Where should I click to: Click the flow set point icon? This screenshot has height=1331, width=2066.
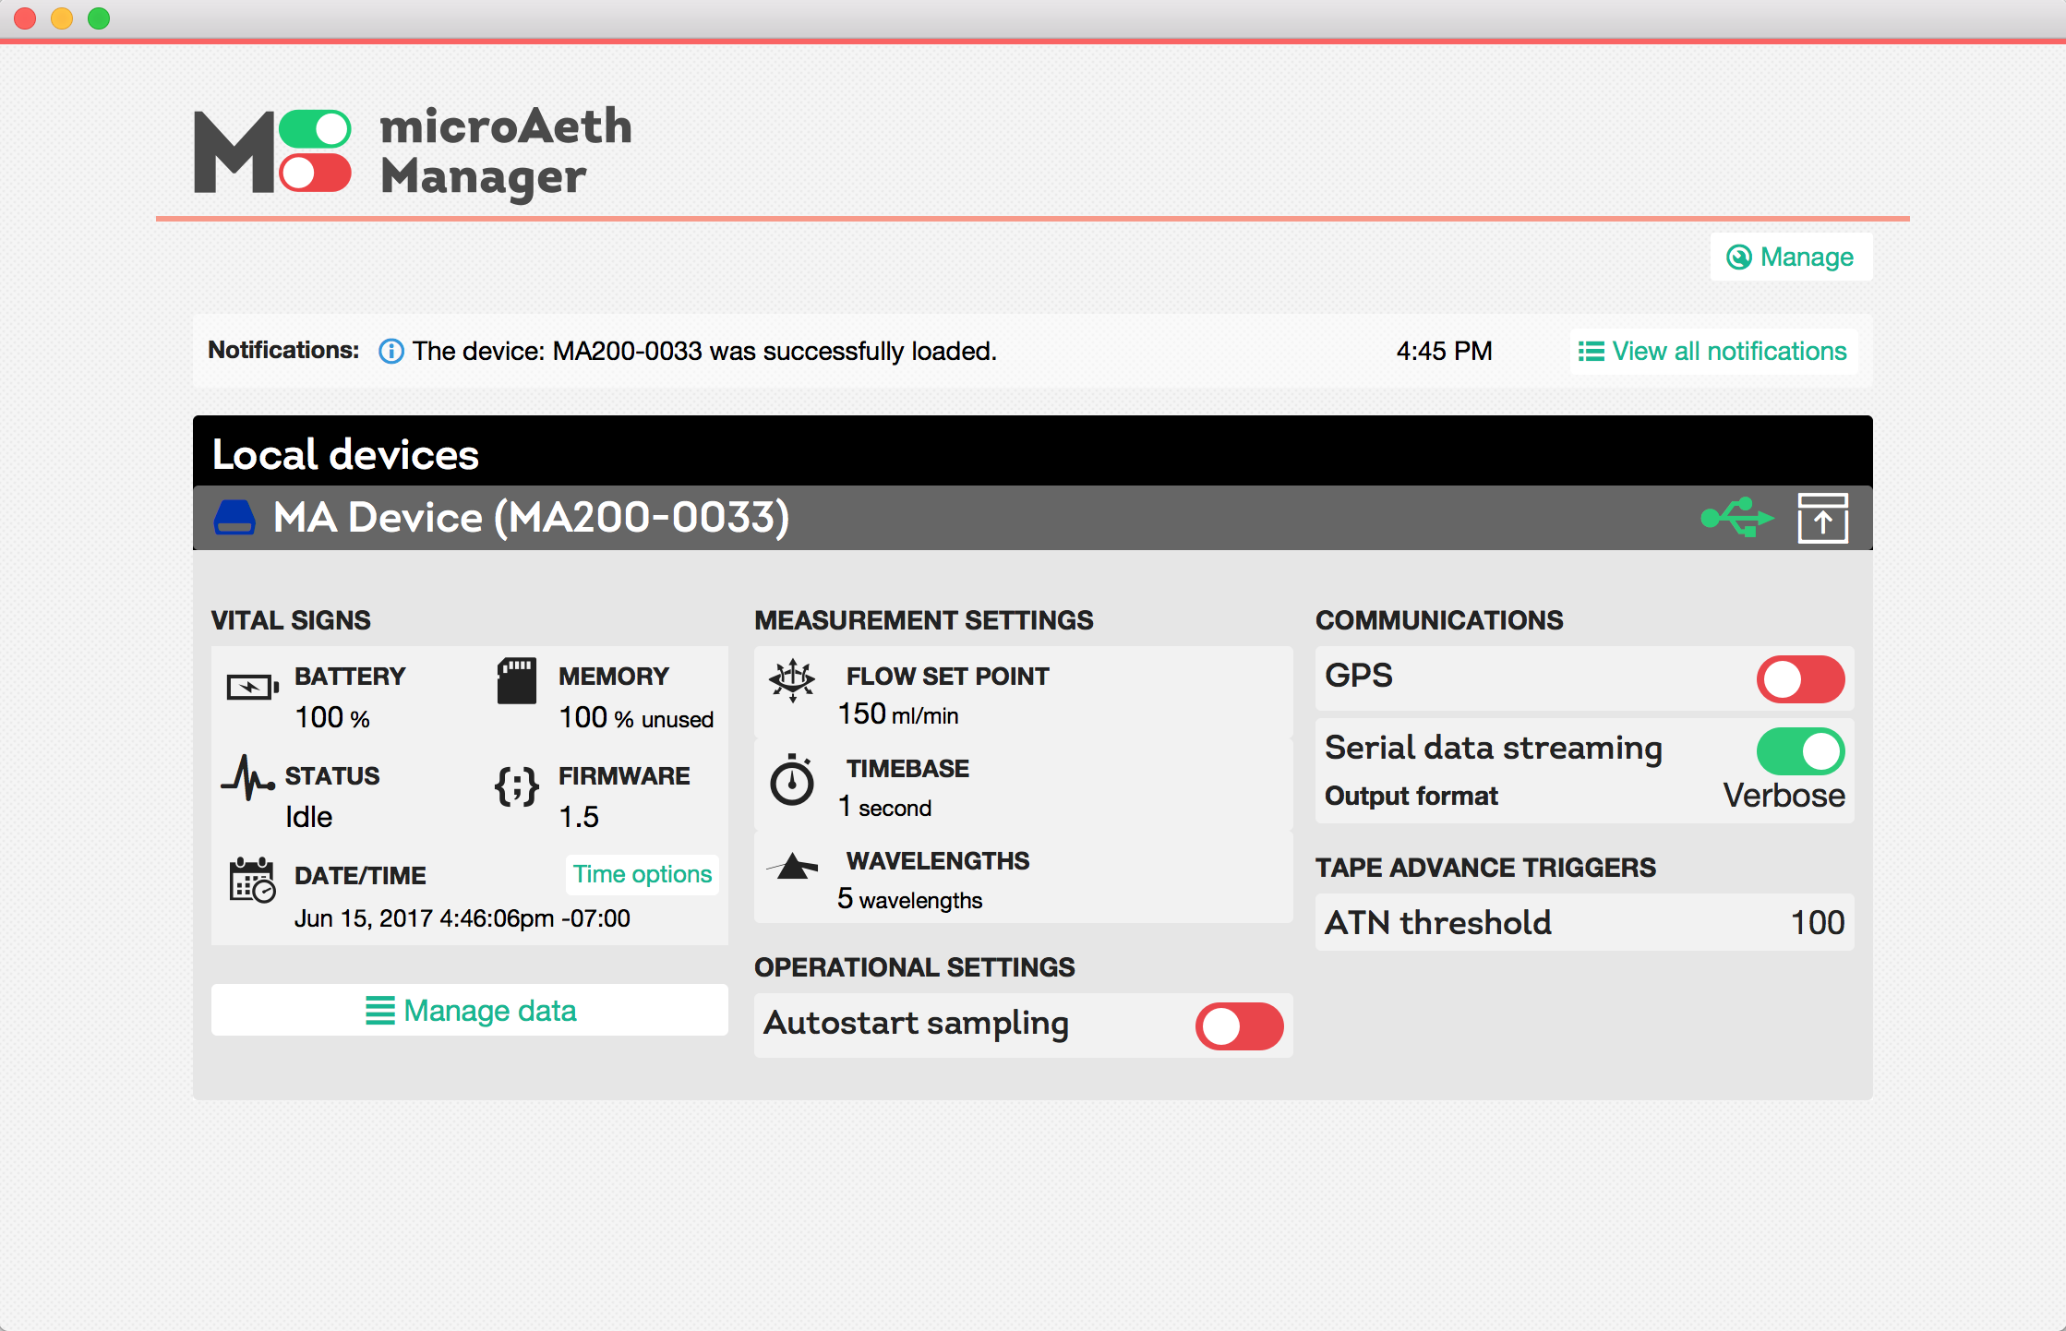click(792, 681)
